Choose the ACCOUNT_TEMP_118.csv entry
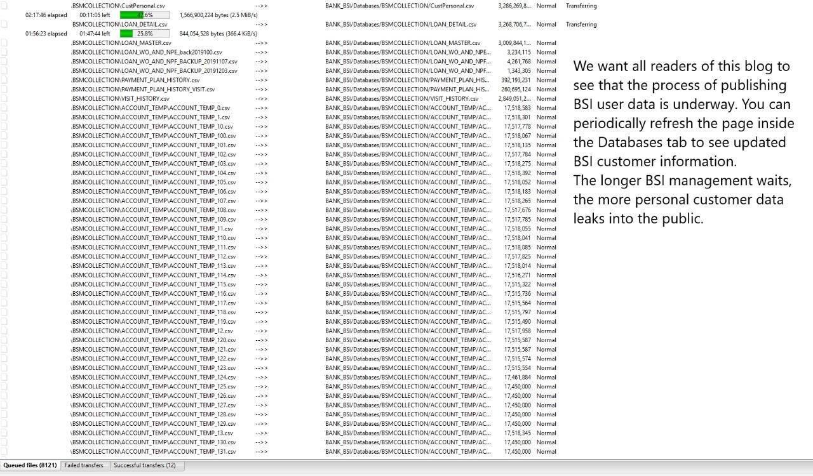The width and height of the screenshot is (813, 476). coord(153,312)
